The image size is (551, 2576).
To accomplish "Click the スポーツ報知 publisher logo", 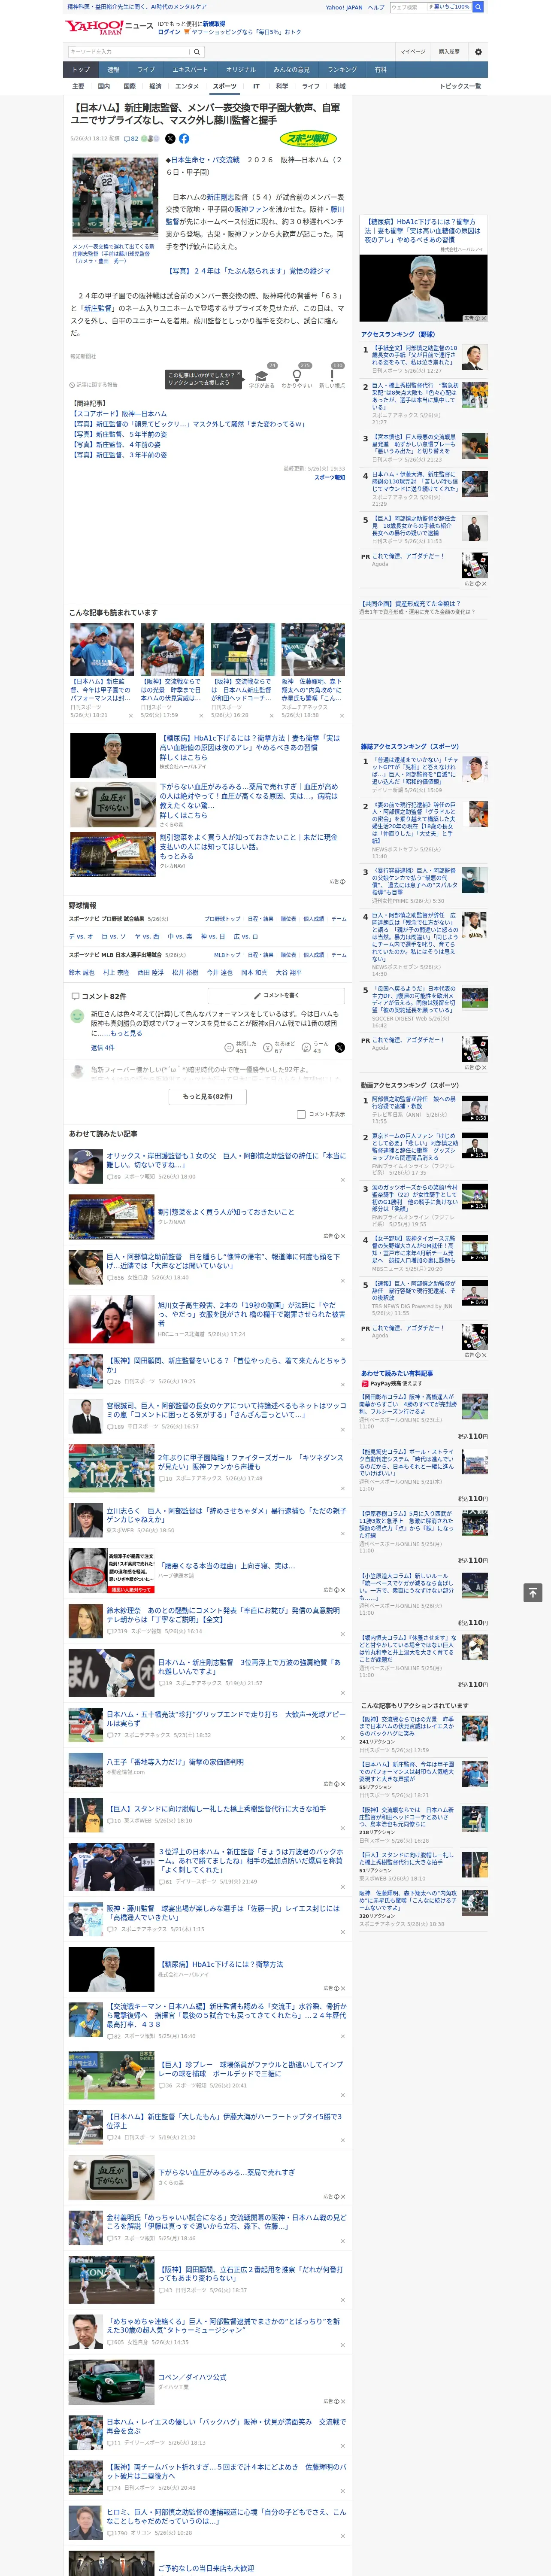I will [x=309, y=139].
